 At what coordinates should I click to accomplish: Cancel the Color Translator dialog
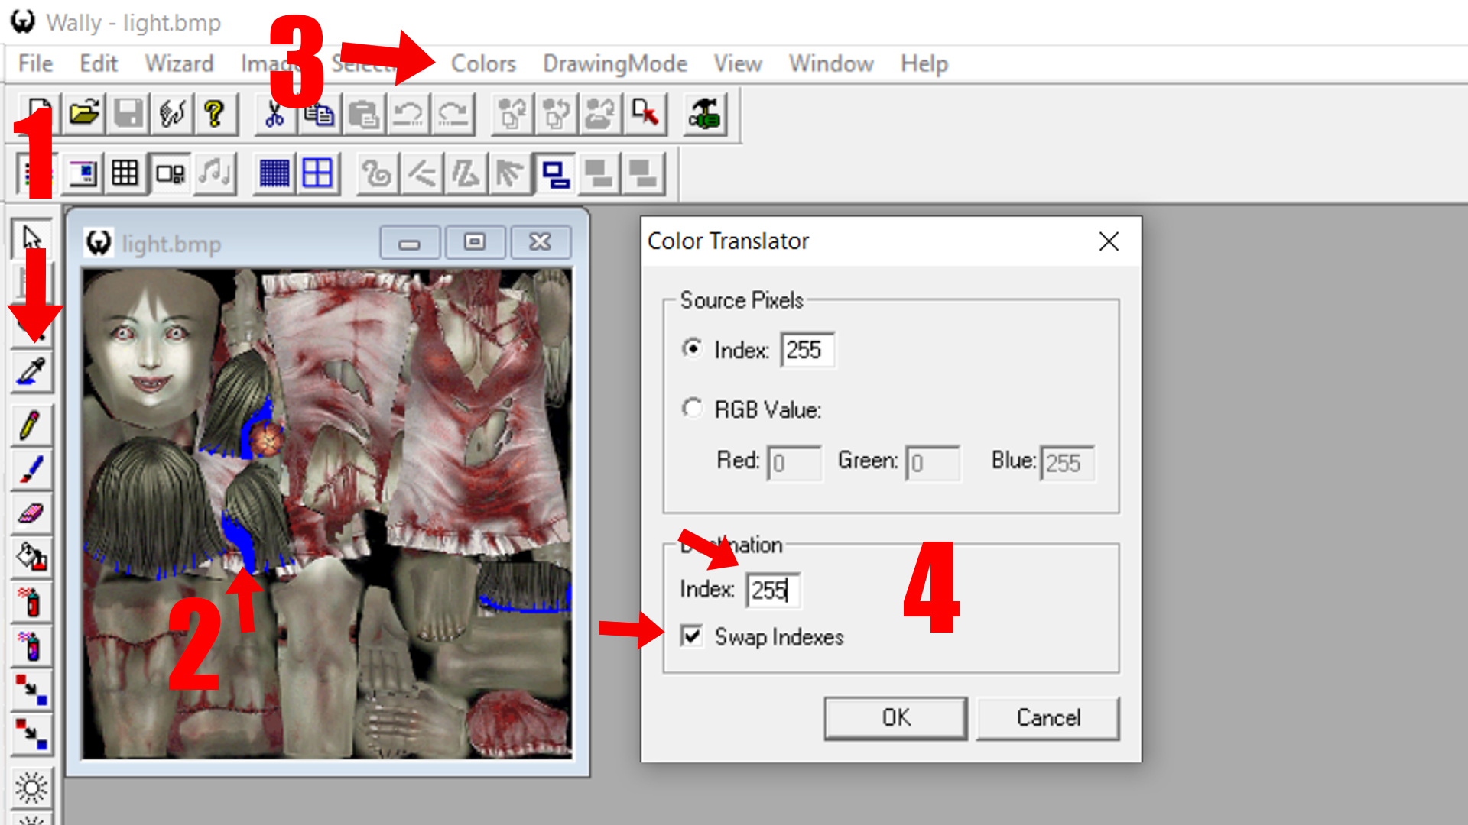[1047, 718]
